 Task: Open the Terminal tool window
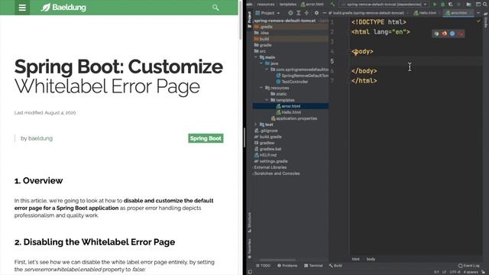(x=313, y=266)
